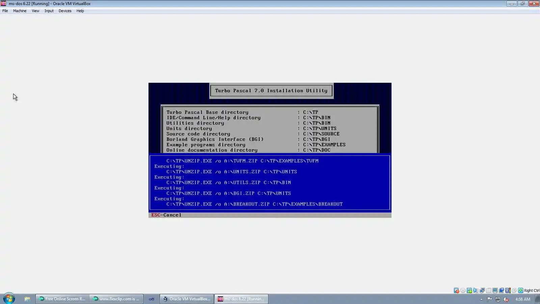
Task: Click the 4:58 AM system clock
Action: coord(523,299)
